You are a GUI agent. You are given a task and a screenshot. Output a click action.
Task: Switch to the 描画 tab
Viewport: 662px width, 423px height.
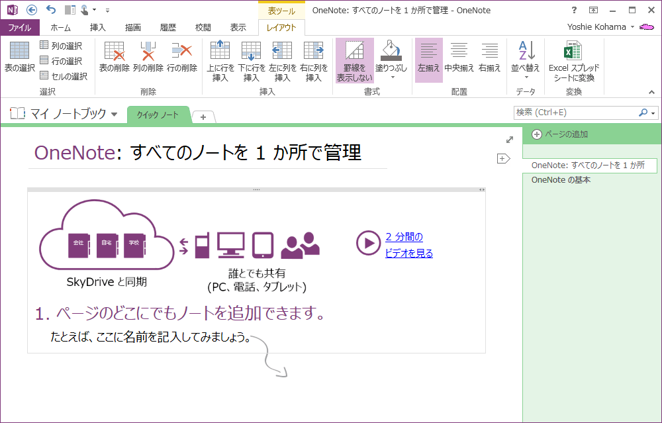[132, 27]
